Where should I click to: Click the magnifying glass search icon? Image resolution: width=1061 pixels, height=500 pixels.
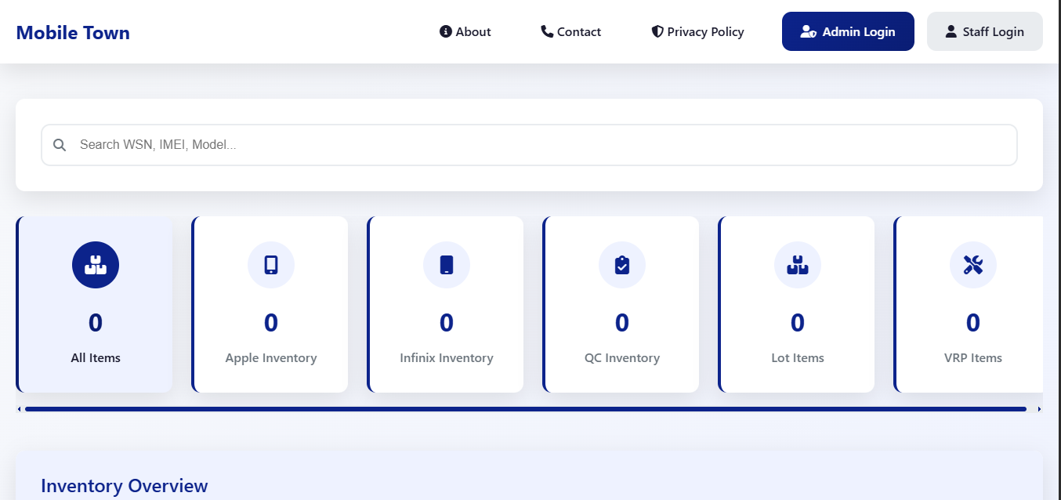point(60,145)
